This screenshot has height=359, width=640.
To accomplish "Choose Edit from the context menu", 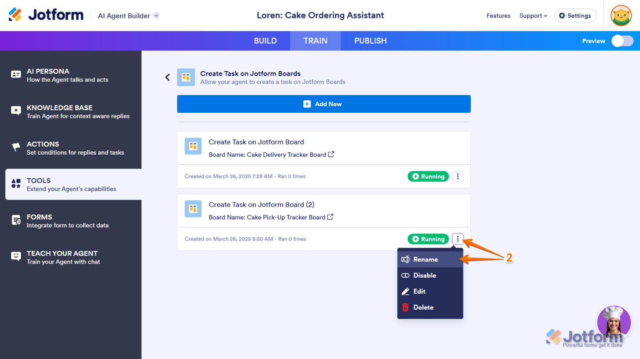I will tap(430, 292).
